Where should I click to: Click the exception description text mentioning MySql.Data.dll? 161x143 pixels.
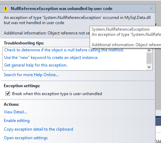pos(77,20)
